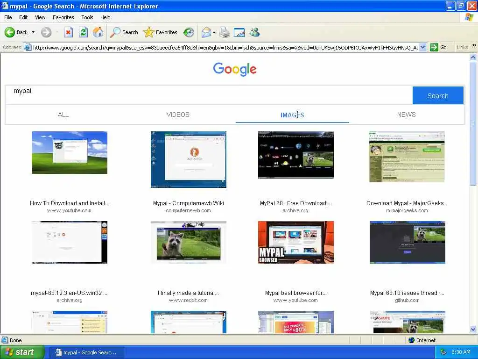Click the Done status bar page icon

(x=5, y=340)
